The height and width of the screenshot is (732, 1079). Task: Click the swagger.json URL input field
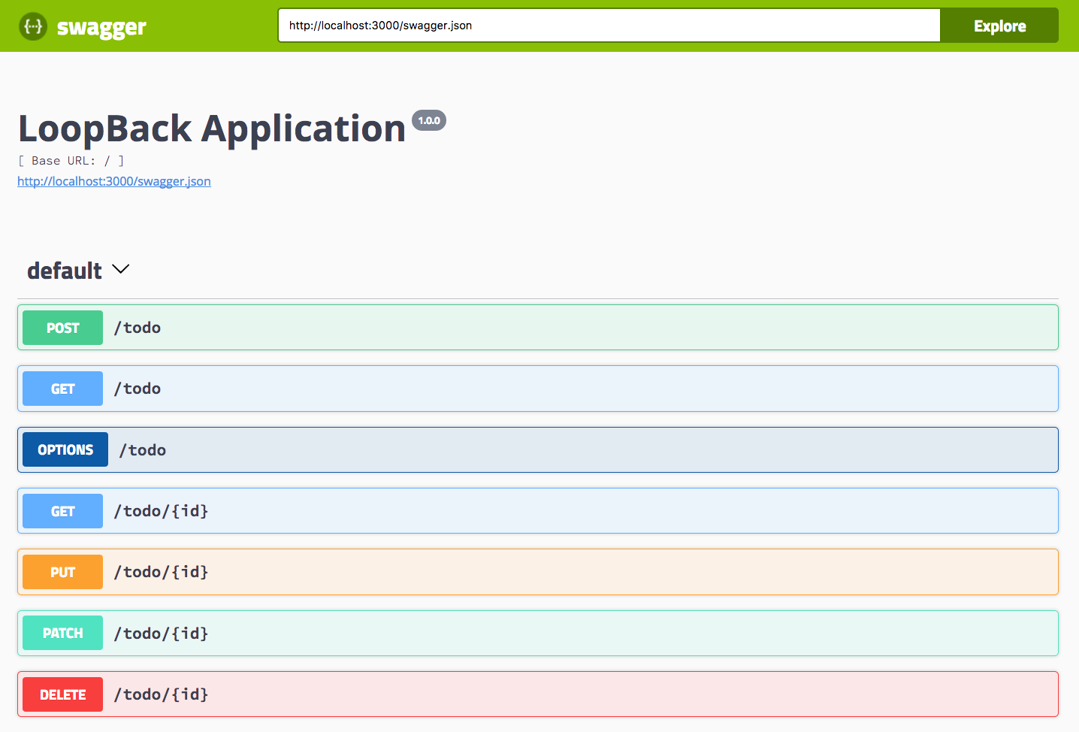tap(609, 26)
